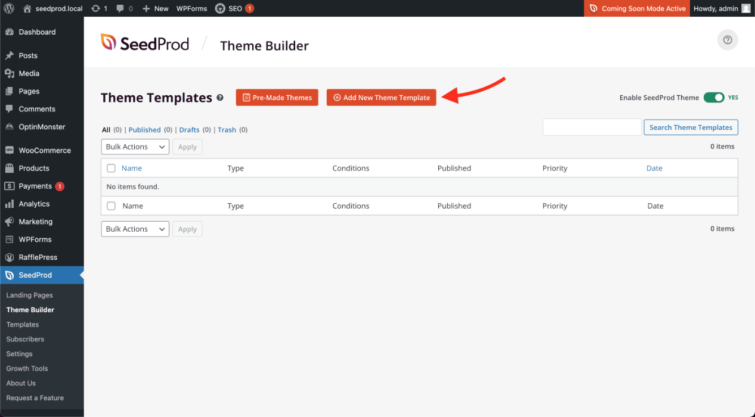The height and width of the screenshot is (417, 755).
Task: Click the SeedProd logo in header
Action: pyautogui.click(x=145, y=43)
